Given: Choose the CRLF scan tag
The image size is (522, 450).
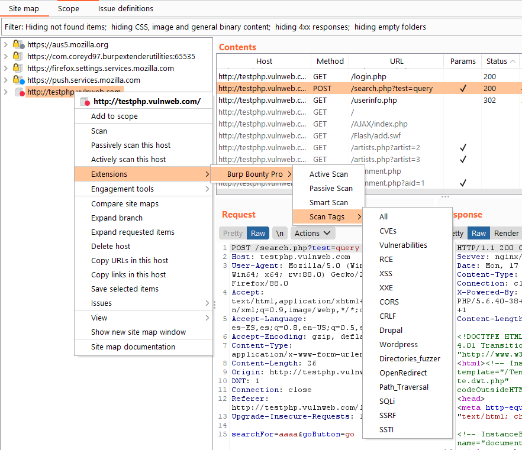Looking at the screenshot, I should [x=407, y=316].
